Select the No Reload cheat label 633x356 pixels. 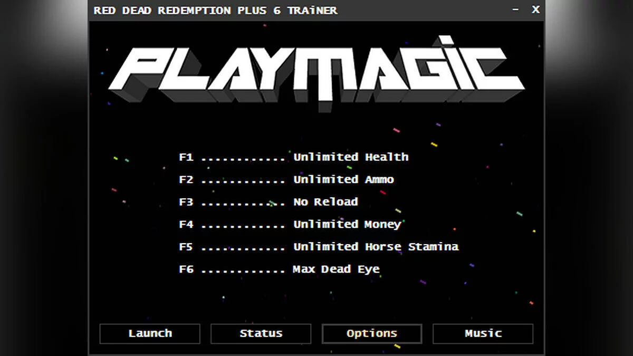[x=325, y=202]
